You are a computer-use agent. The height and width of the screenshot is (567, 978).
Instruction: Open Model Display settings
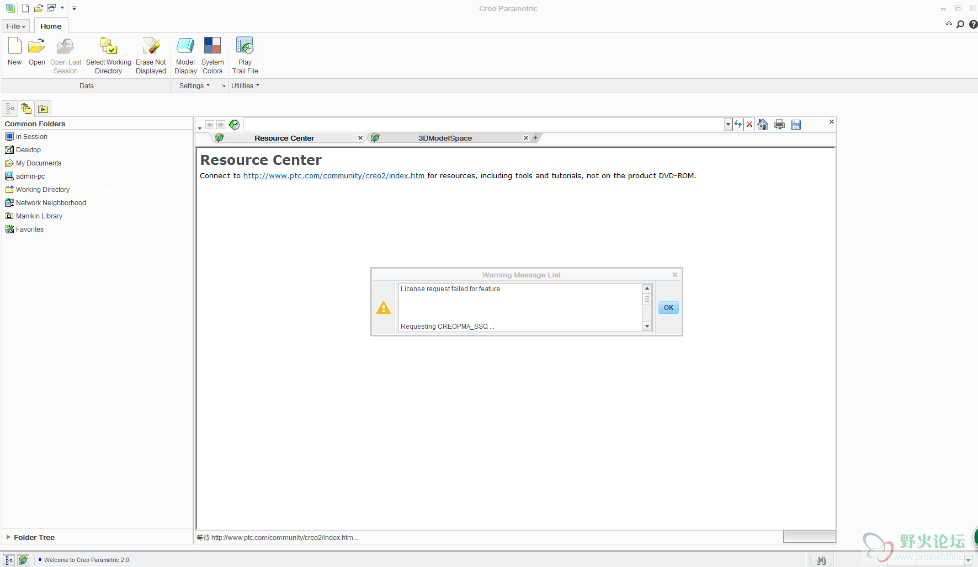click(x=185, y=56)
